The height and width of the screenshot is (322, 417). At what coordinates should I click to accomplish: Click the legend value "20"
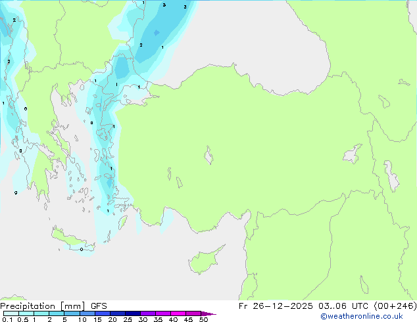(112, 319)
